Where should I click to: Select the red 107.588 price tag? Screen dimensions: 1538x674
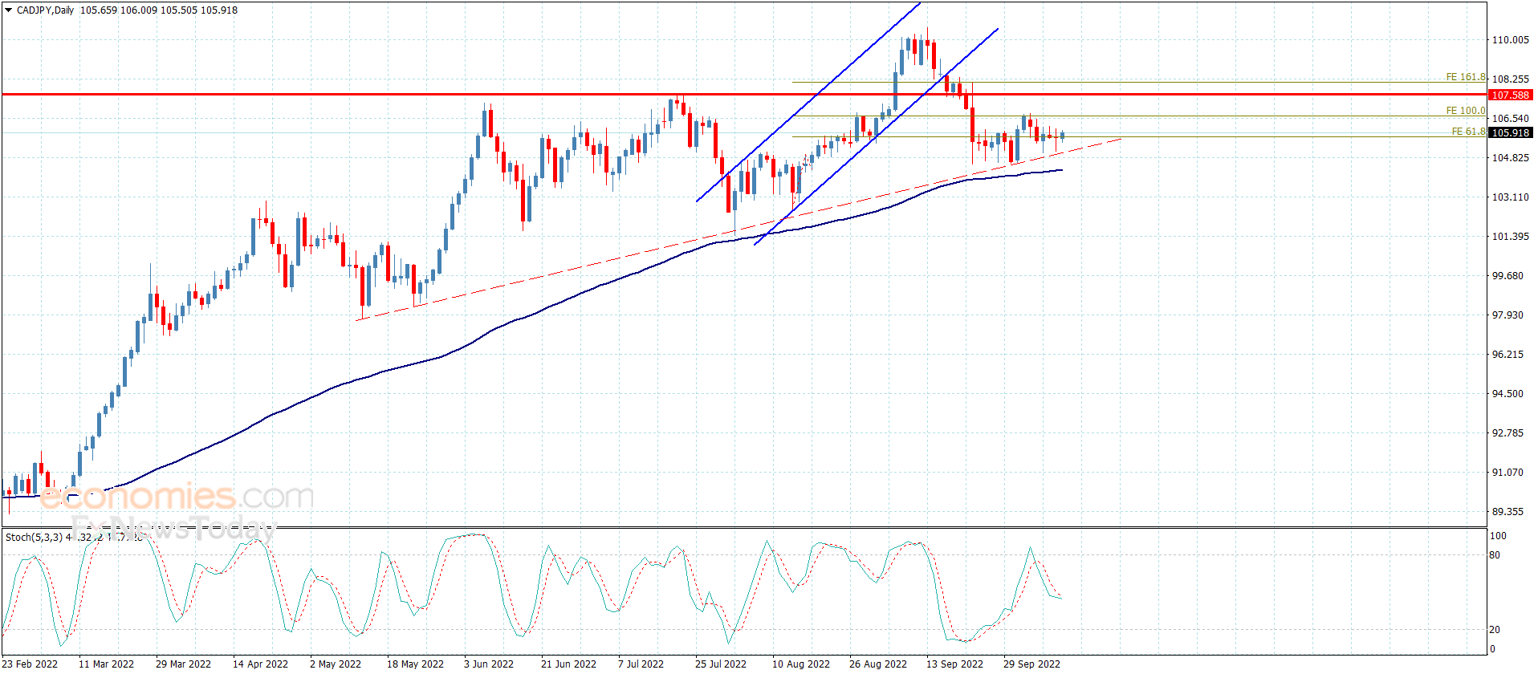(1510, 95)
